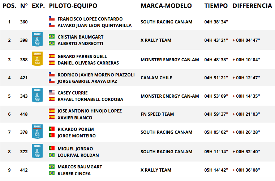Click Portugal flag next to Jorge Monteiro
275x181 pixels.
[52, 135]
